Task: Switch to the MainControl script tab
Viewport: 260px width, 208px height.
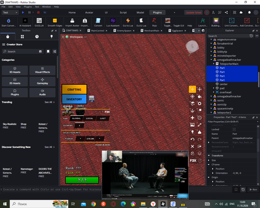Action: pos(97,31)
